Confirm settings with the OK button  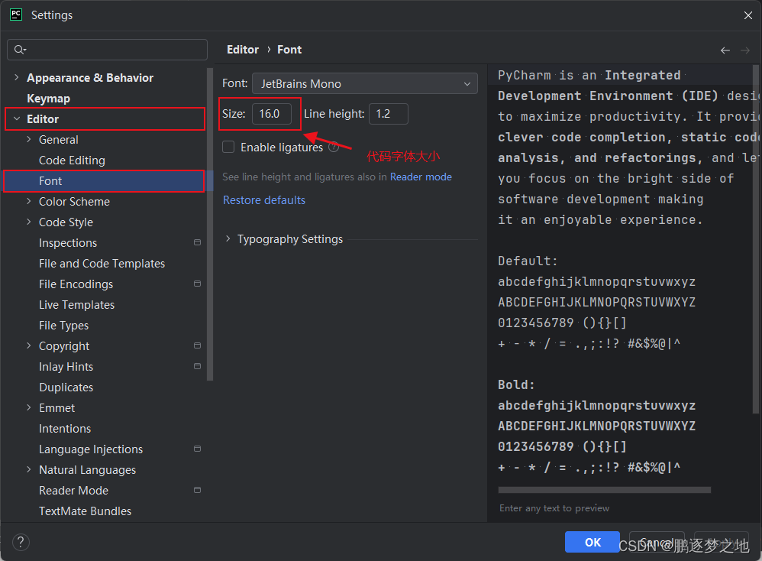click(x=592, y=542)
